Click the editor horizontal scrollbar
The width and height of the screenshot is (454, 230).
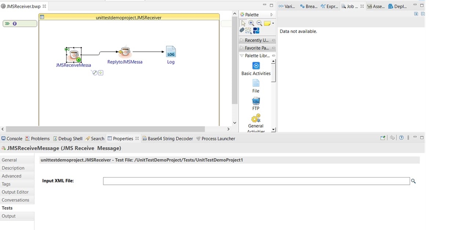click(x=105, y=129)
